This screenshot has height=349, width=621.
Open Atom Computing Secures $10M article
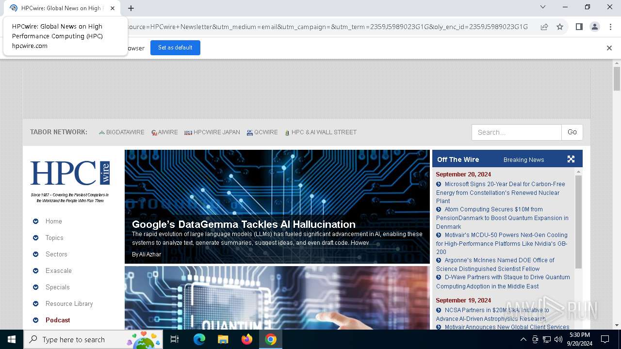502,218
